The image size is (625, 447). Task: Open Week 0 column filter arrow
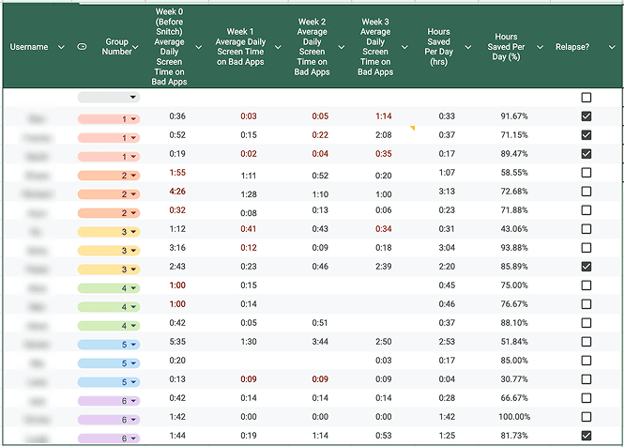pos(198,47)
